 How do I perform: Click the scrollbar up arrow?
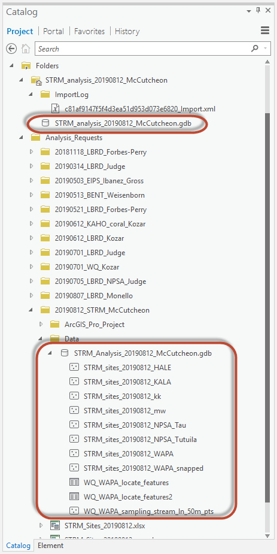point(267,62)
